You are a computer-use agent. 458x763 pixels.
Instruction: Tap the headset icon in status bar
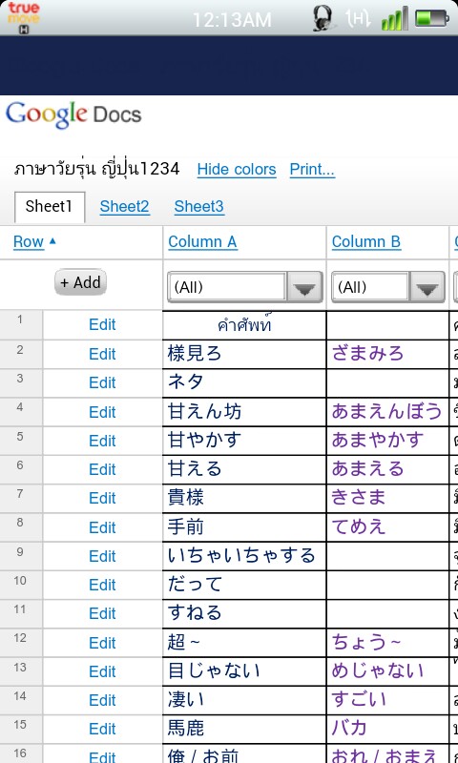[323, 18]
